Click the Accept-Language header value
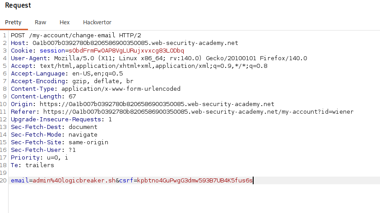Viewport: 380px width, 213px height. [x=97, y=74]
